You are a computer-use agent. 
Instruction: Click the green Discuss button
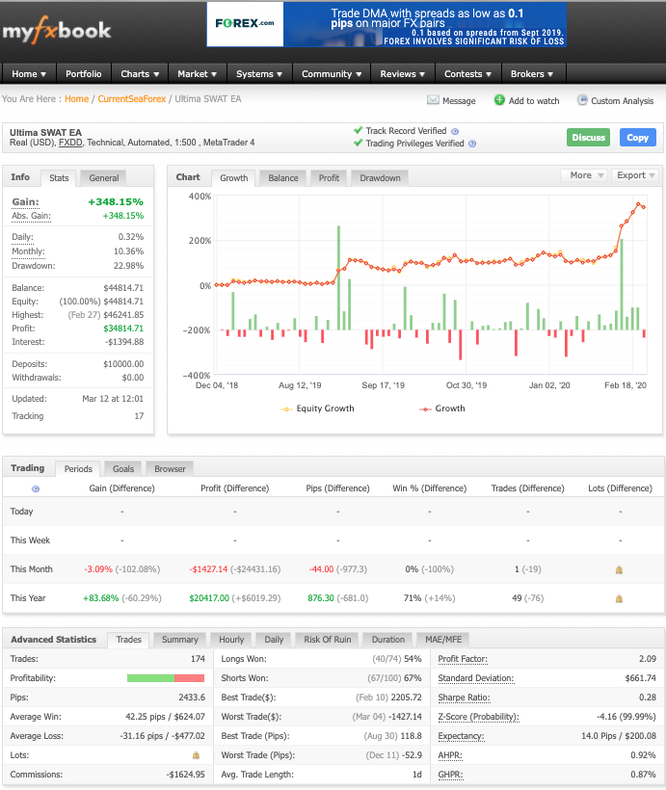point(588,138)
